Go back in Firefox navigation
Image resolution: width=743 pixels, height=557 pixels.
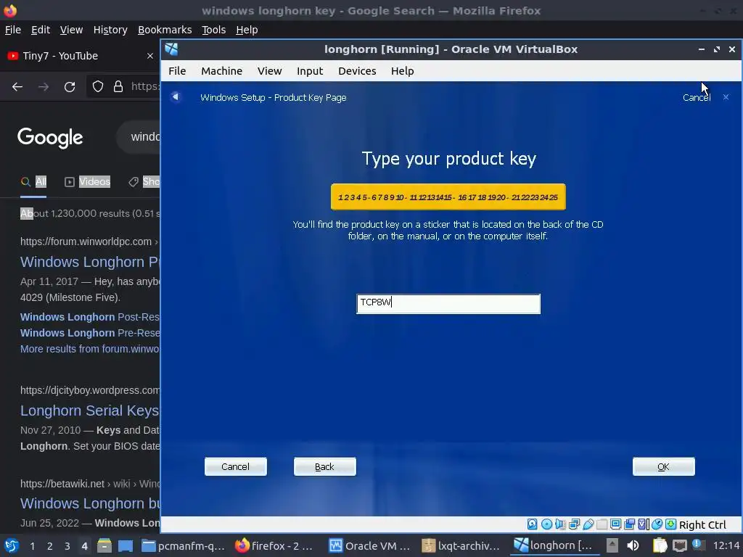click(17, 87)
